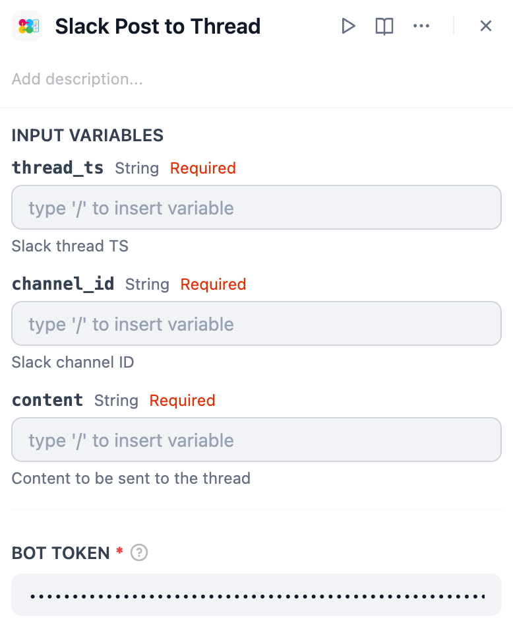The image size is (513, 627).
Task: Focus the channel_id variable input field
Action: pyautogui.click(x=256, y=324)
